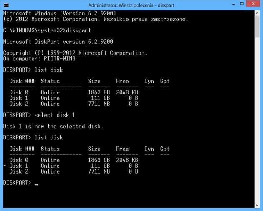Click 'Disk 1' in the first table
Viewport: 263px width, 211px height.
pyautogui.click(x=19, y=98)
